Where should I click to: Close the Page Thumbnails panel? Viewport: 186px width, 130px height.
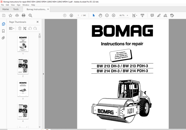pos(38,22)
